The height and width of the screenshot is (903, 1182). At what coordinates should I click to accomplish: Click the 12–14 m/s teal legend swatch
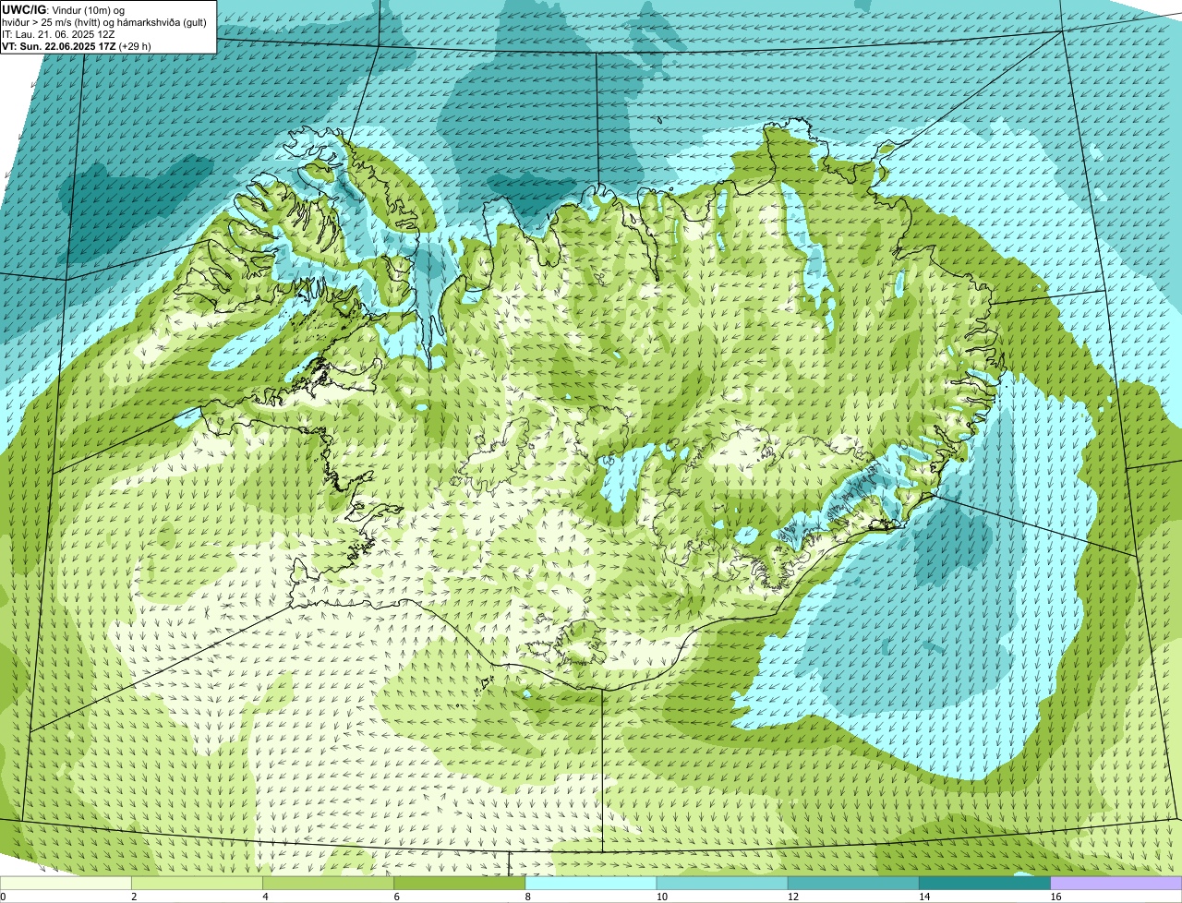tap(853, 884)
